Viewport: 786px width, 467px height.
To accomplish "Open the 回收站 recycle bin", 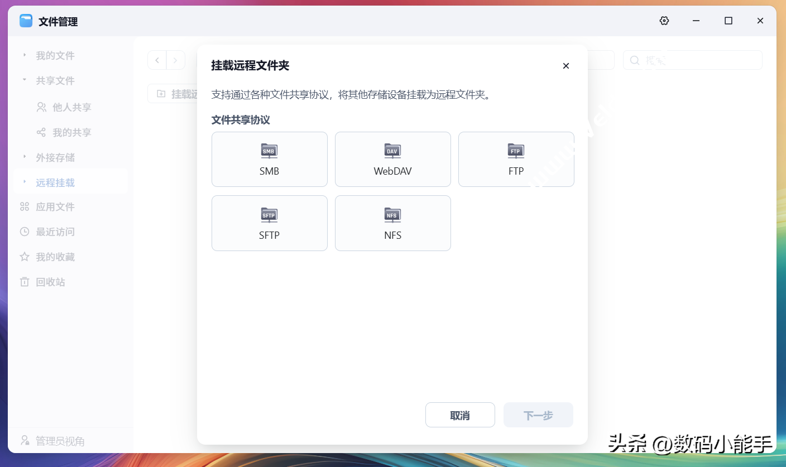I will pyautogui.click(x=42, y=282).
